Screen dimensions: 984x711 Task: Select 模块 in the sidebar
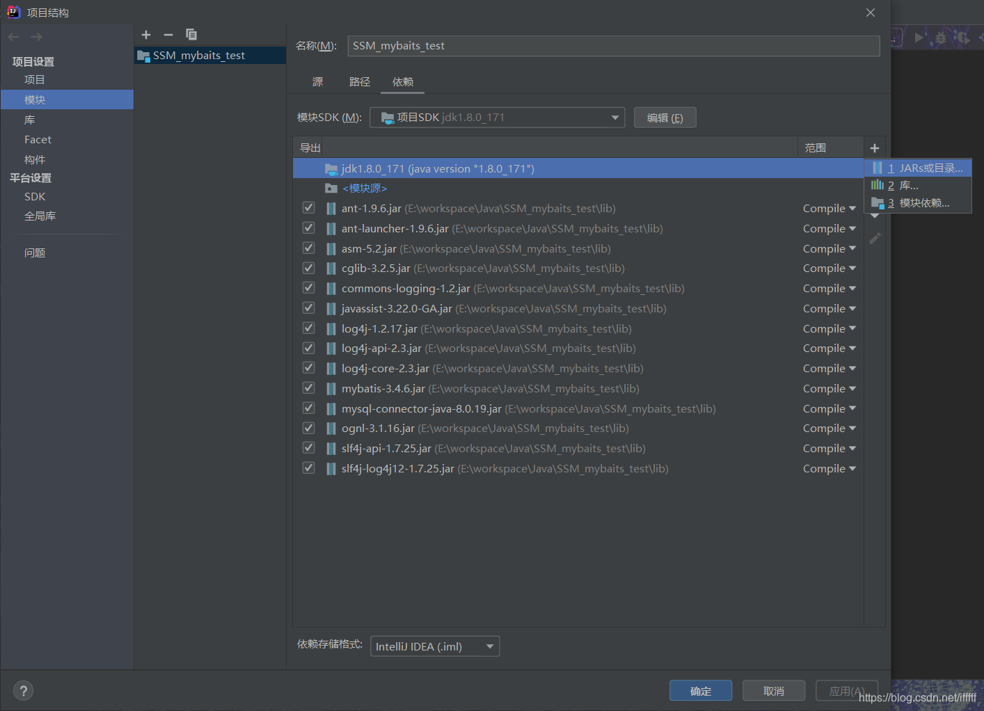[x=67, y=99]
